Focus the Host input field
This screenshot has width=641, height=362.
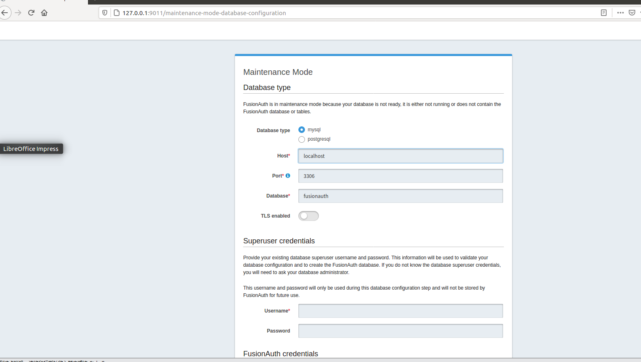401,156
